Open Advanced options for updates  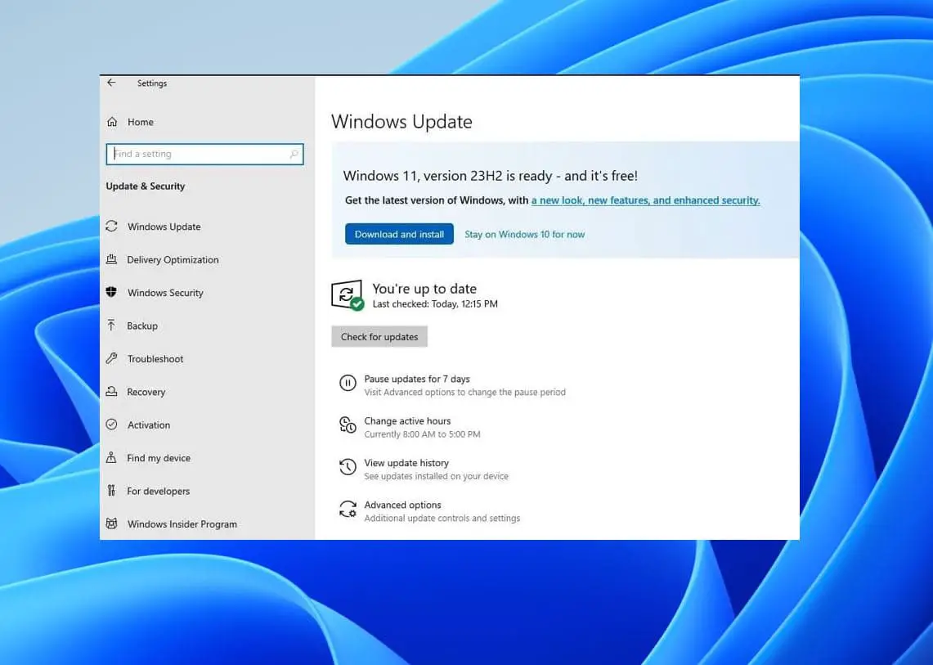[402, 505]
